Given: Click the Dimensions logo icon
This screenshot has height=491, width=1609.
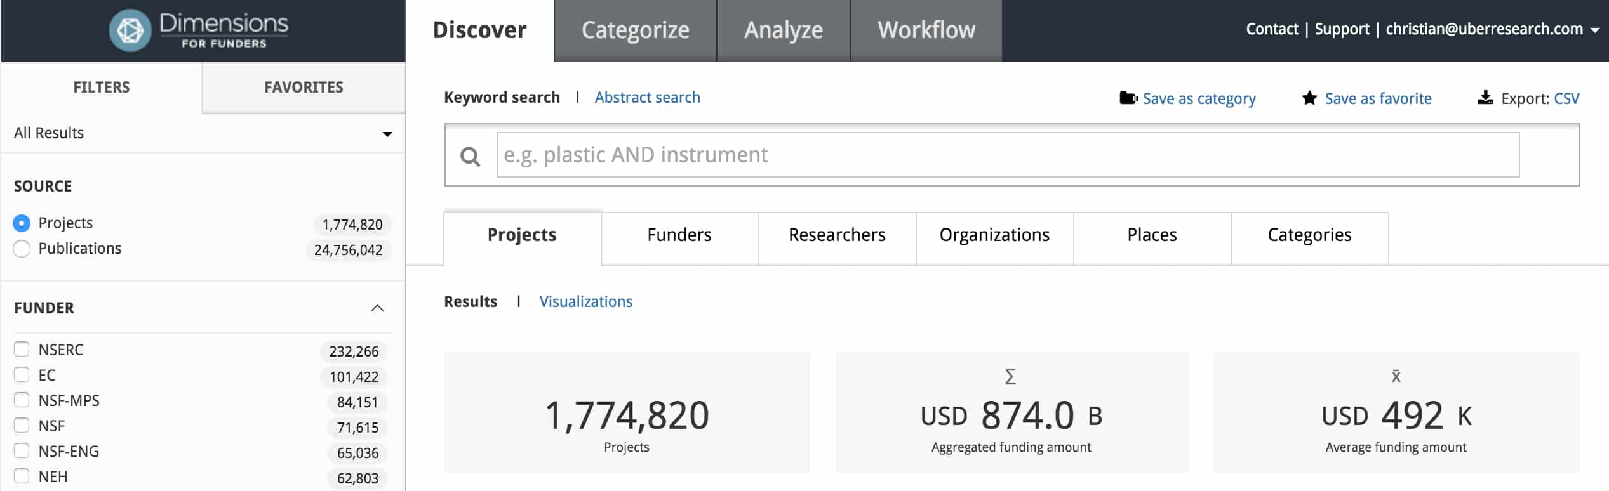Looking at the screenshot, I should 130,30.
